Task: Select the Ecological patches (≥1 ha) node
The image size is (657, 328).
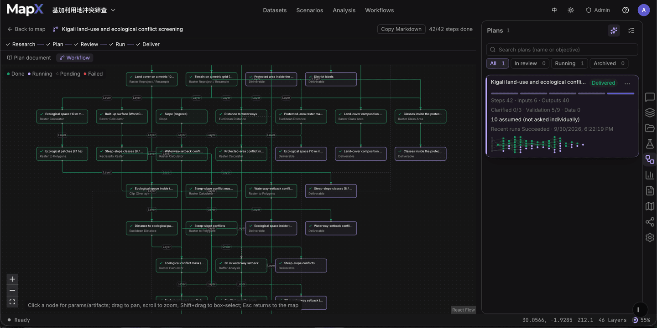Action: point(62,154)
